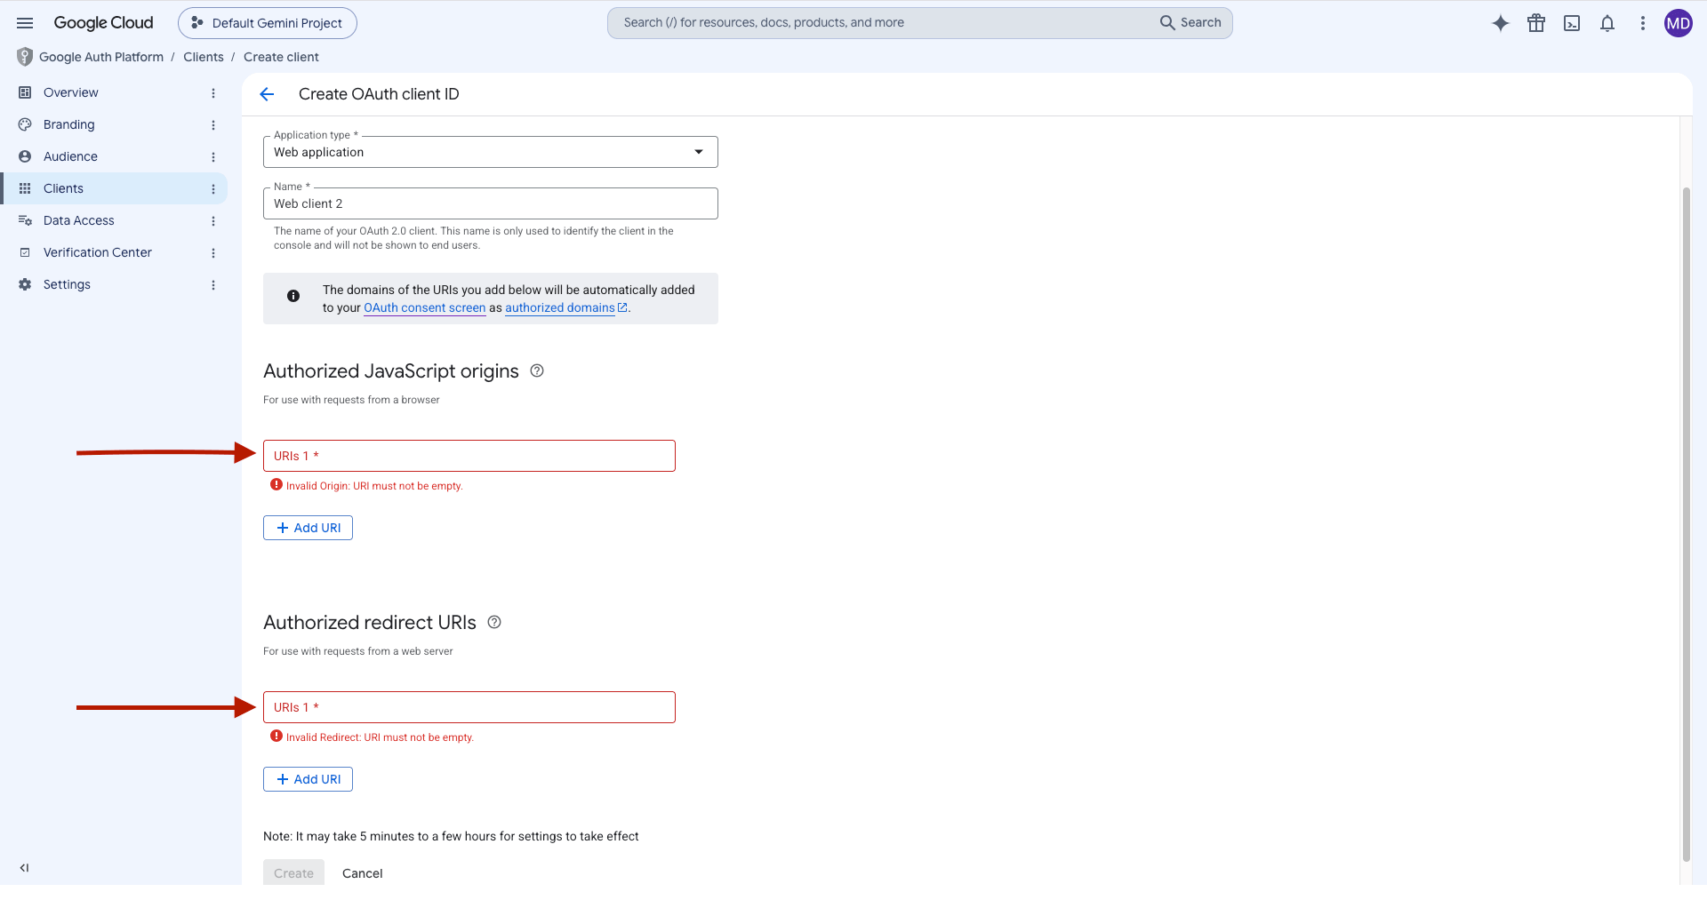1707x908 pixels.
Task: Activate Cloud Shell terminal icon
Action: coord(1572,23)
